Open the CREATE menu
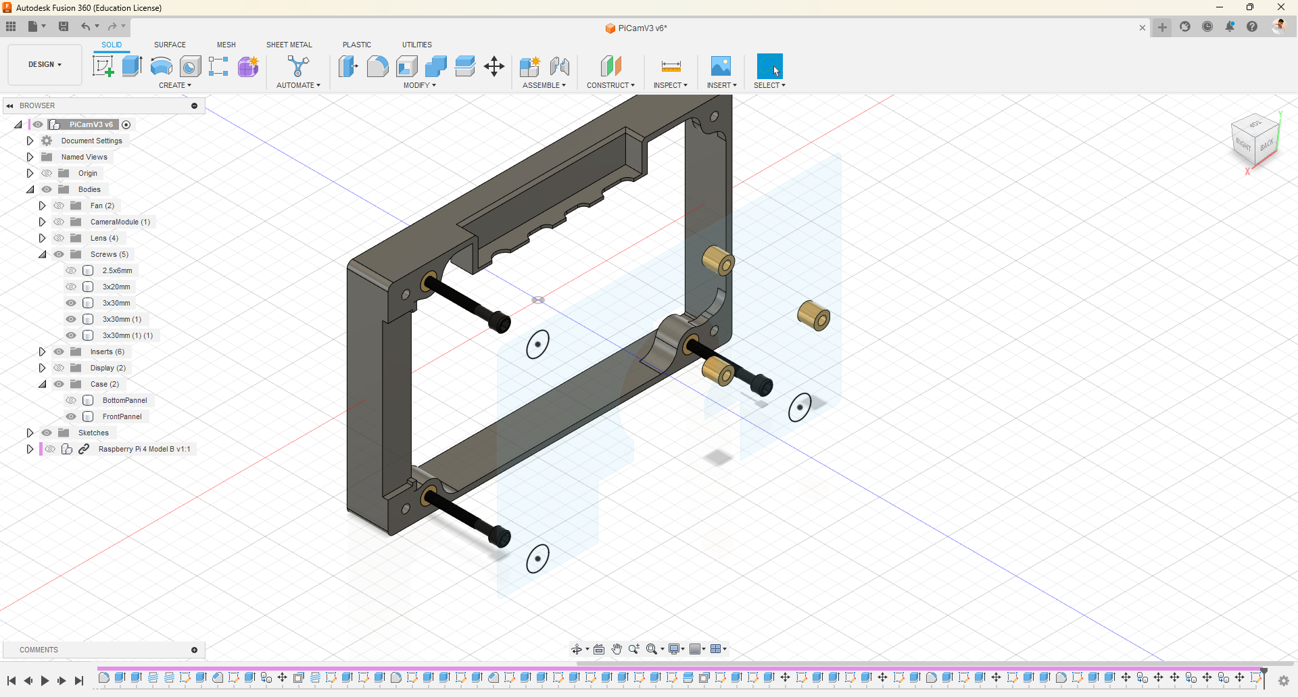This screenshot has width=1298, height=697. [x=175, y=85]
